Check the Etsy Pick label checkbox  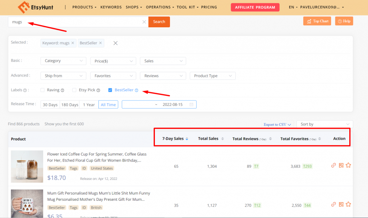(x=74, y=90)
